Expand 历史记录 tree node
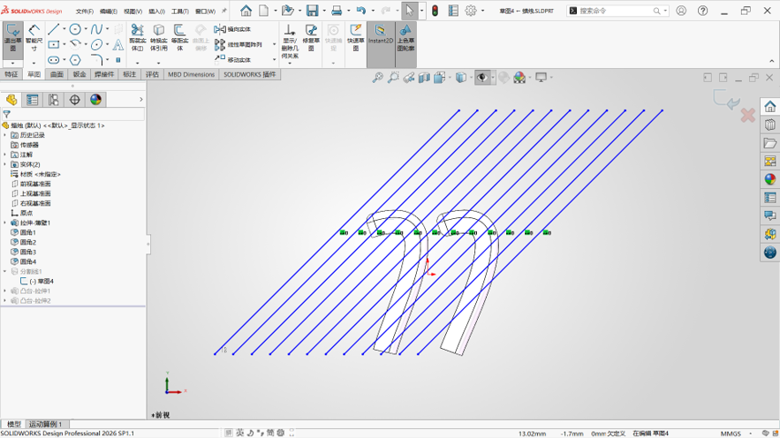Image resolution: width=780 pixels, height=438 pixels. 5,135
